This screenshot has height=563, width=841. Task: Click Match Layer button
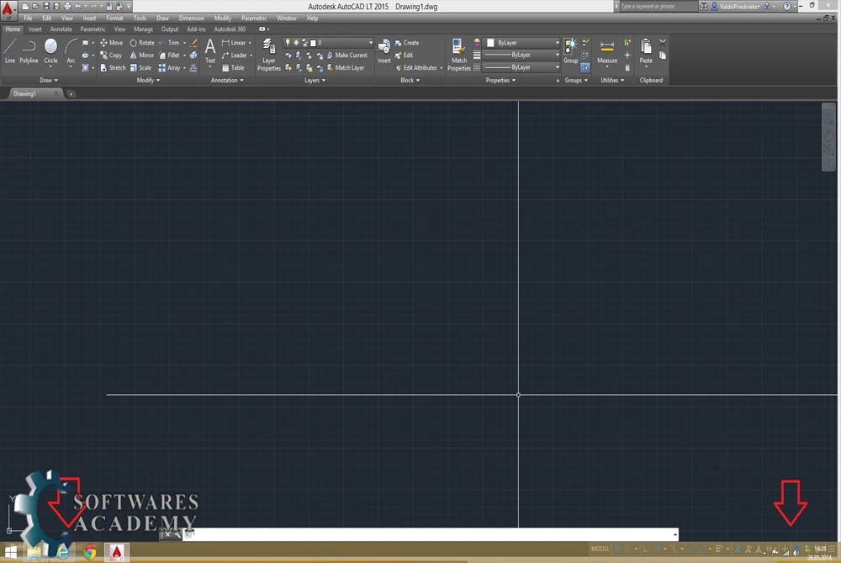point(345,68)
